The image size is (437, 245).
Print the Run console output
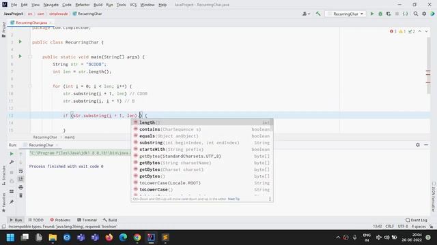click(20, 187)
